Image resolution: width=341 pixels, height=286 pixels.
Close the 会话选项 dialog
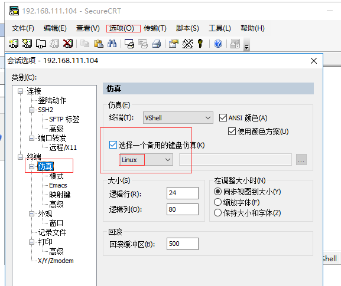(314, 61)
